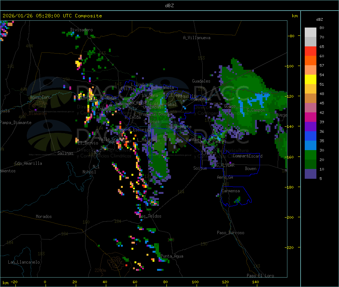The height and width of the screenshot is (287, 339).
Task: Click the 'km' label at bottom left
Action: point(5,283)
